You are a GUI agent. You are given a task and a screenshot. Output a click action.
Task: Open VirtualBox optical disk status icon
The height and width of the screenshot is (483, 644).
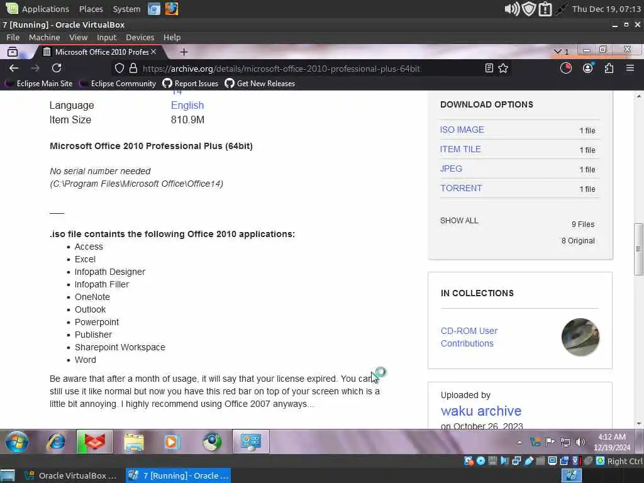[x=480, y=461]
